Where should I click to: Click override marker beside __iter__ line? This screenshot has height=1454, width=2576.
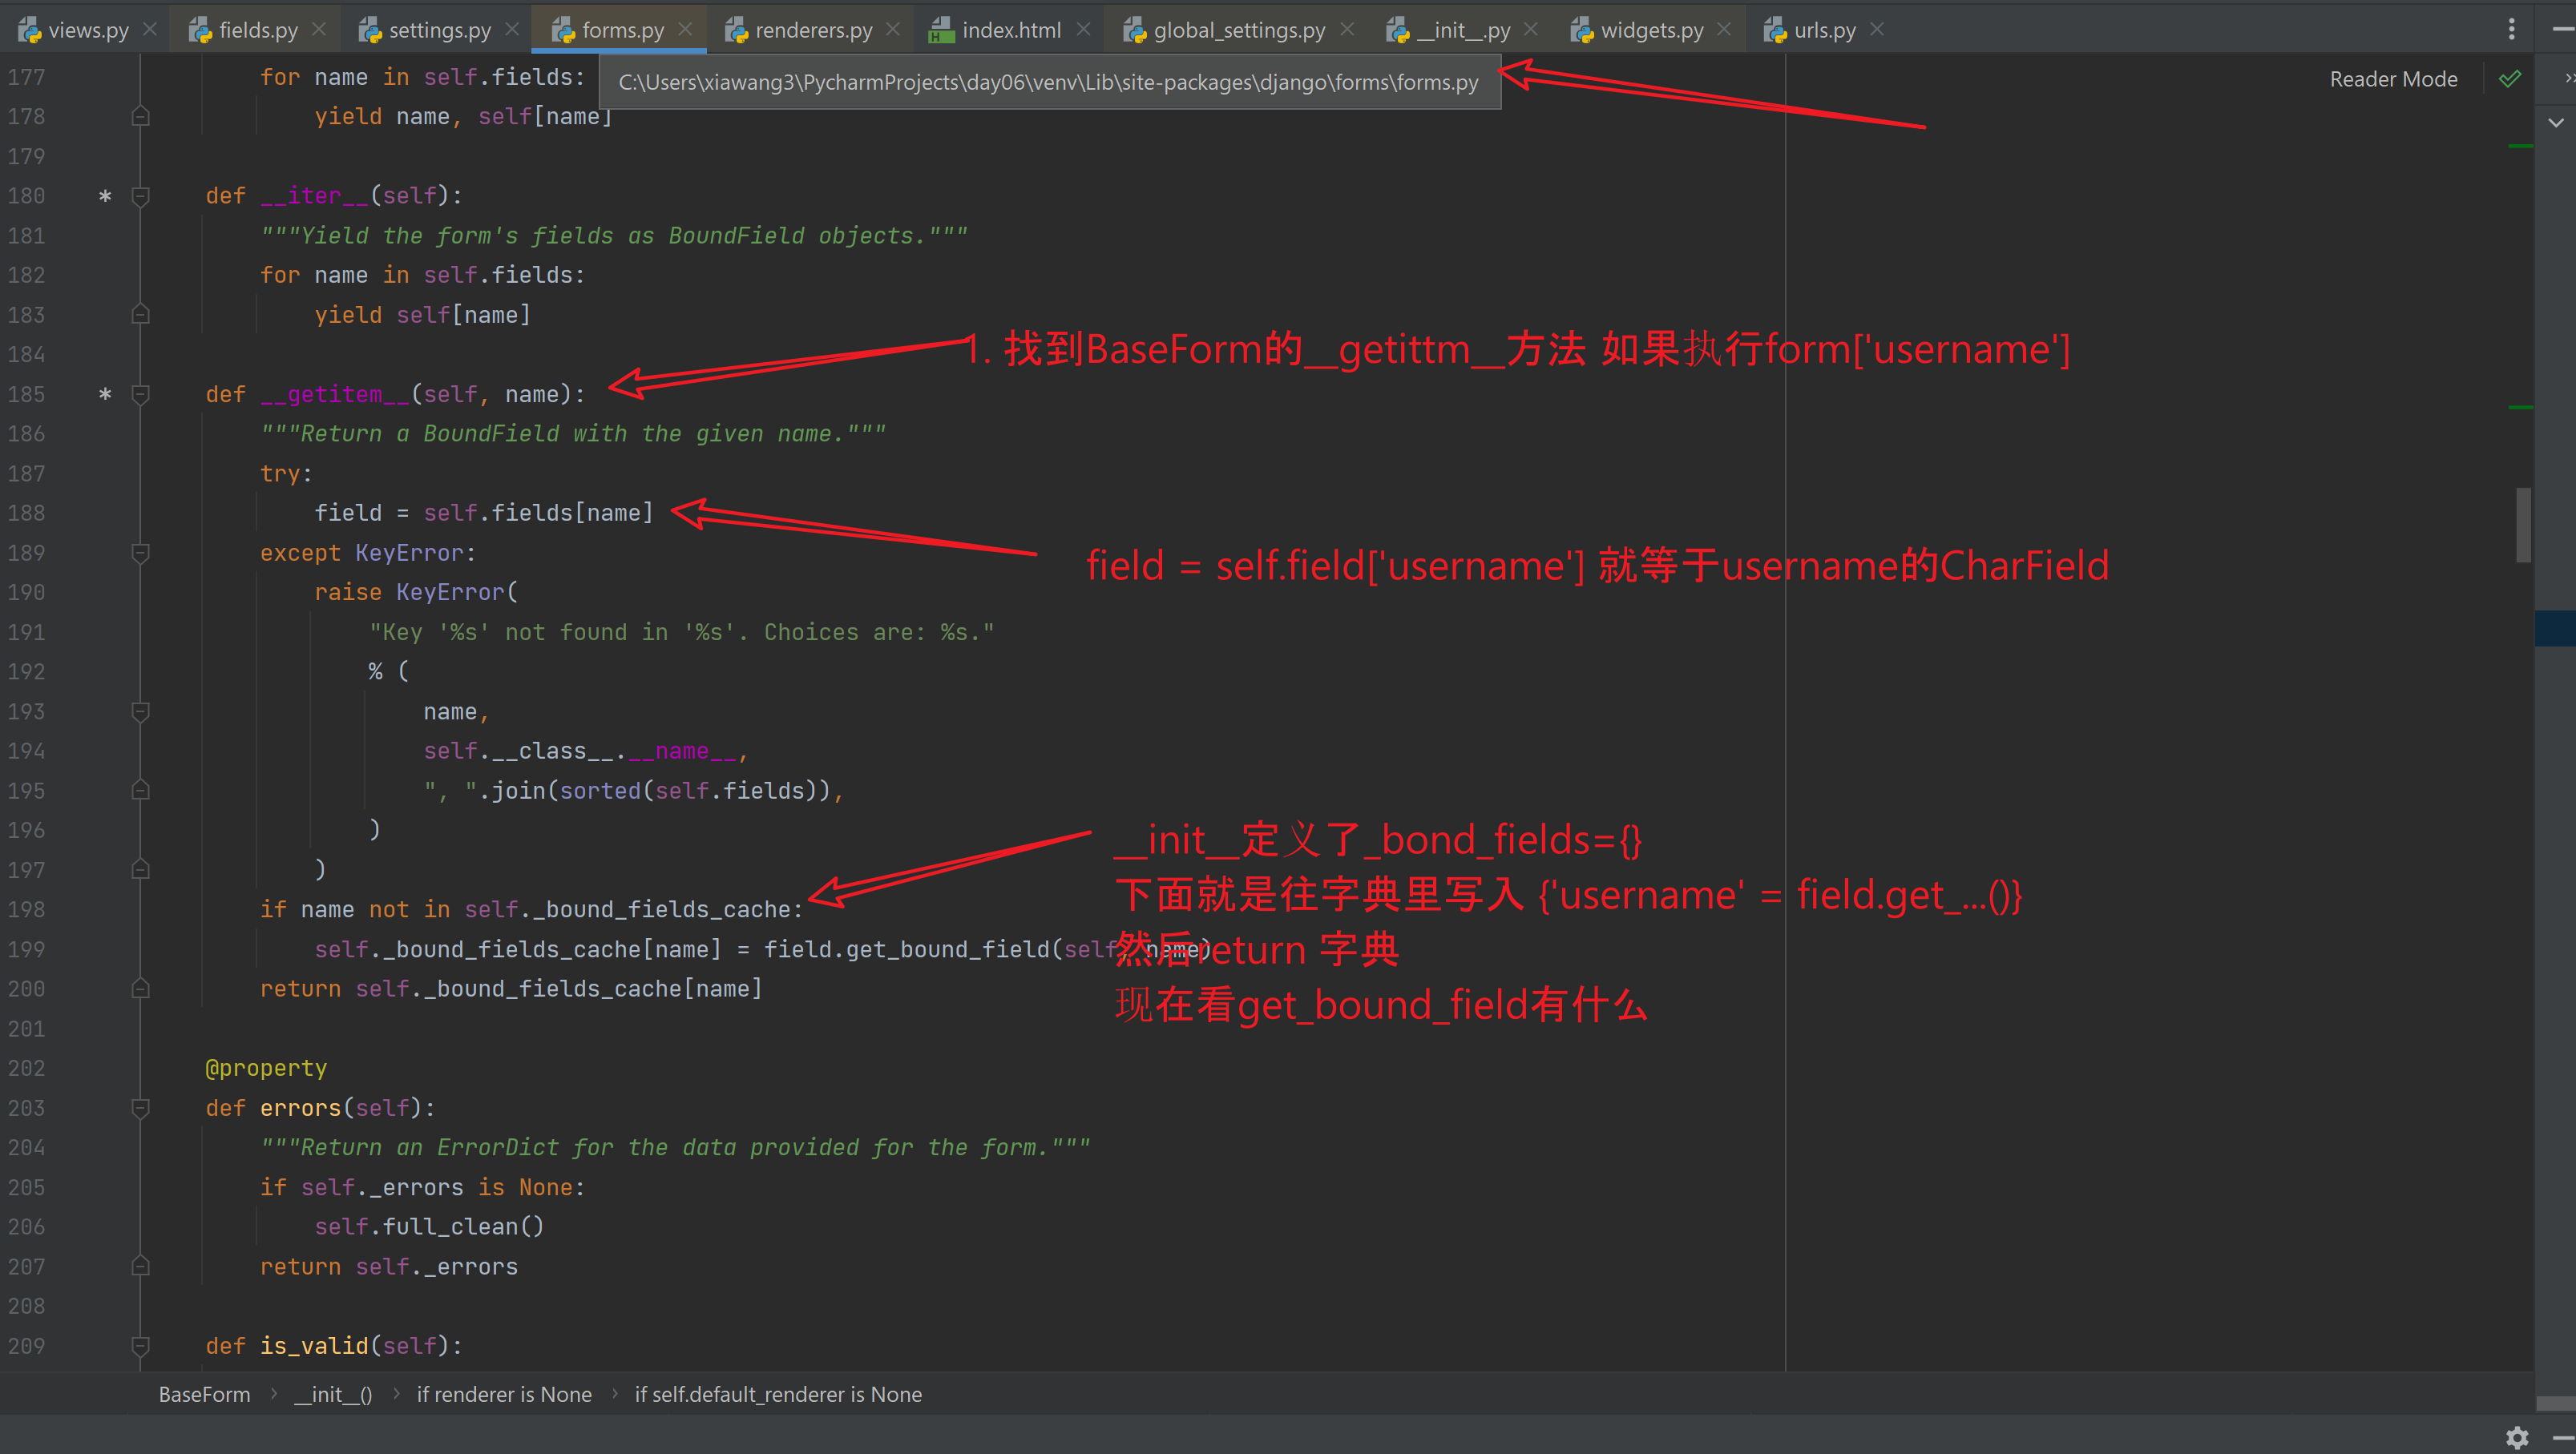pos(105,195)
